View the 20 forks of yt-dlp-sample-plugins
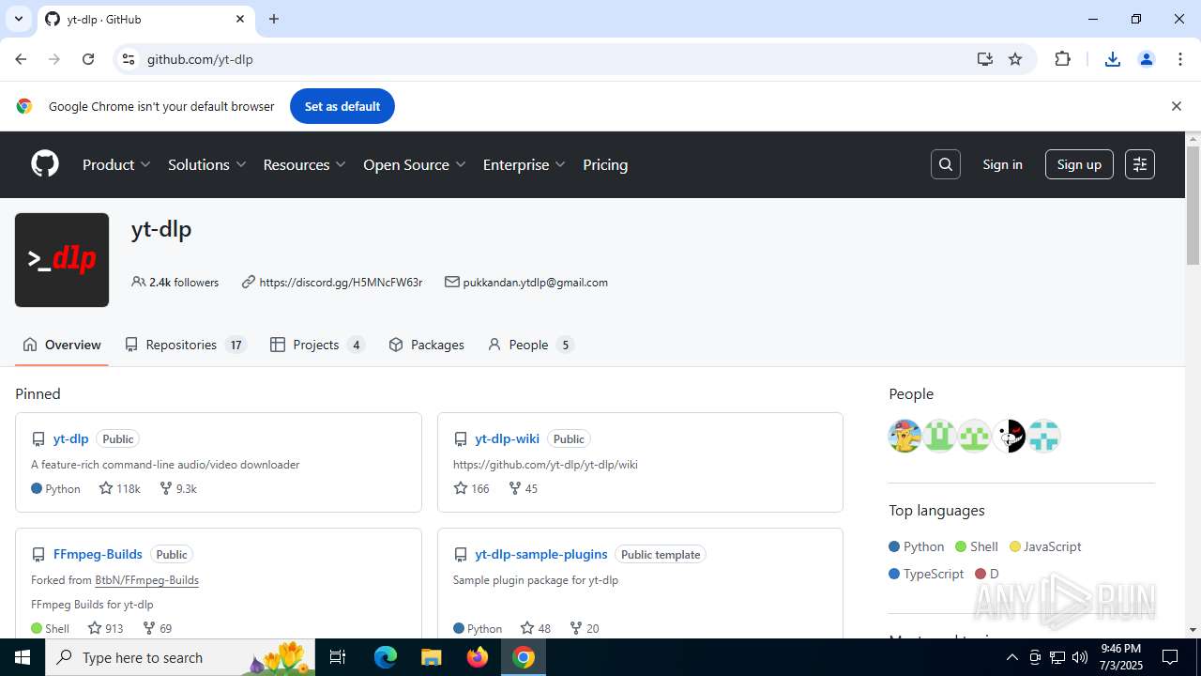This screenshot has height=676, width=1201. click(x=585, y=628)
